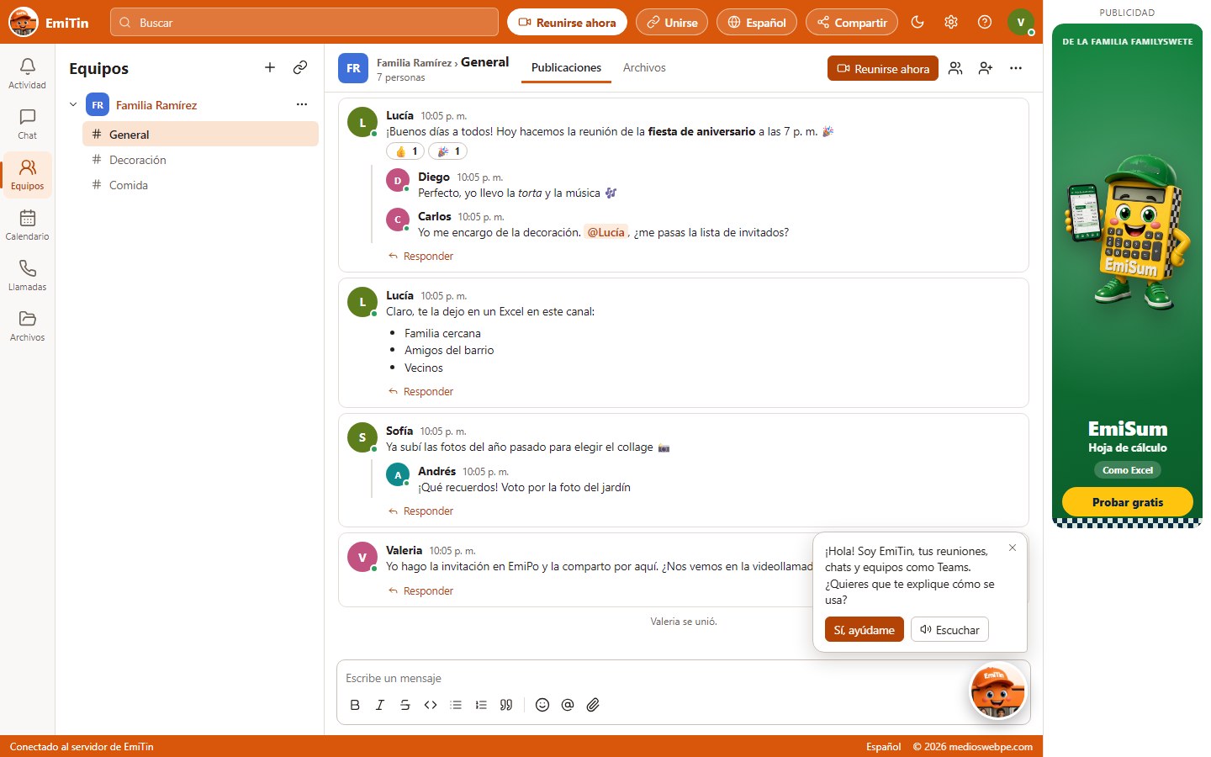
Task: Apply strikethrough formatting in composer
Action: tap(405, 705)
